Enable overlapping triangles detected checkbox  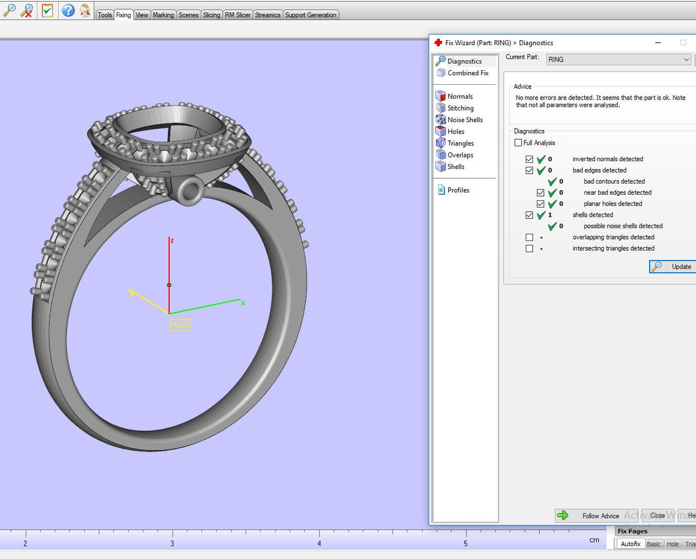click(530, 237)
